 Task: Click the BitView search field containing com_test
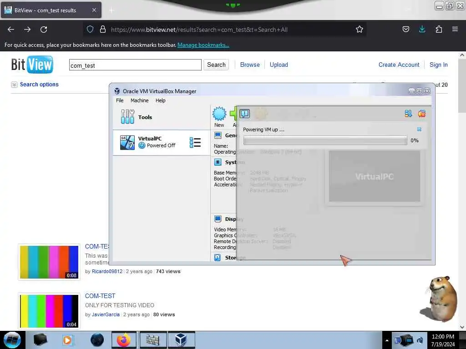point(135,65)
